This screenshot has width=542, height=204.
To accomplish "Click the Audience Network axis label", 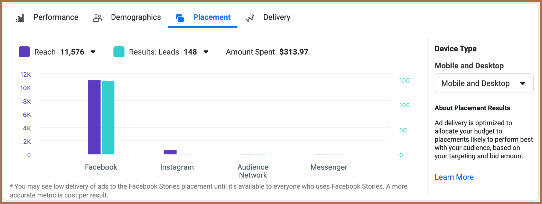I will point(253,171).
